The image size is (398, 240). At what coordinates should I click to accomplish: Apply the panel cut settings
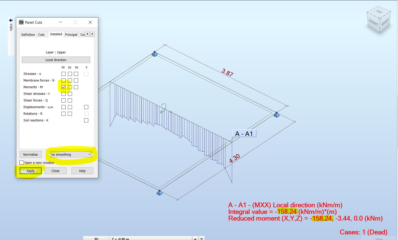(x=30, y=171)
